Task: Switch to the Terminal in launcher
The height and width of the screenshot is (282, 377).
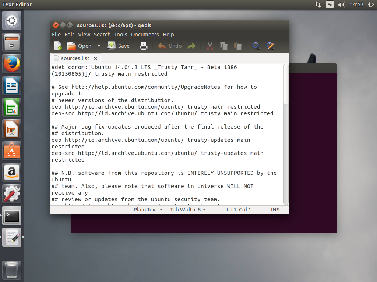Action: tap(12, 216)
